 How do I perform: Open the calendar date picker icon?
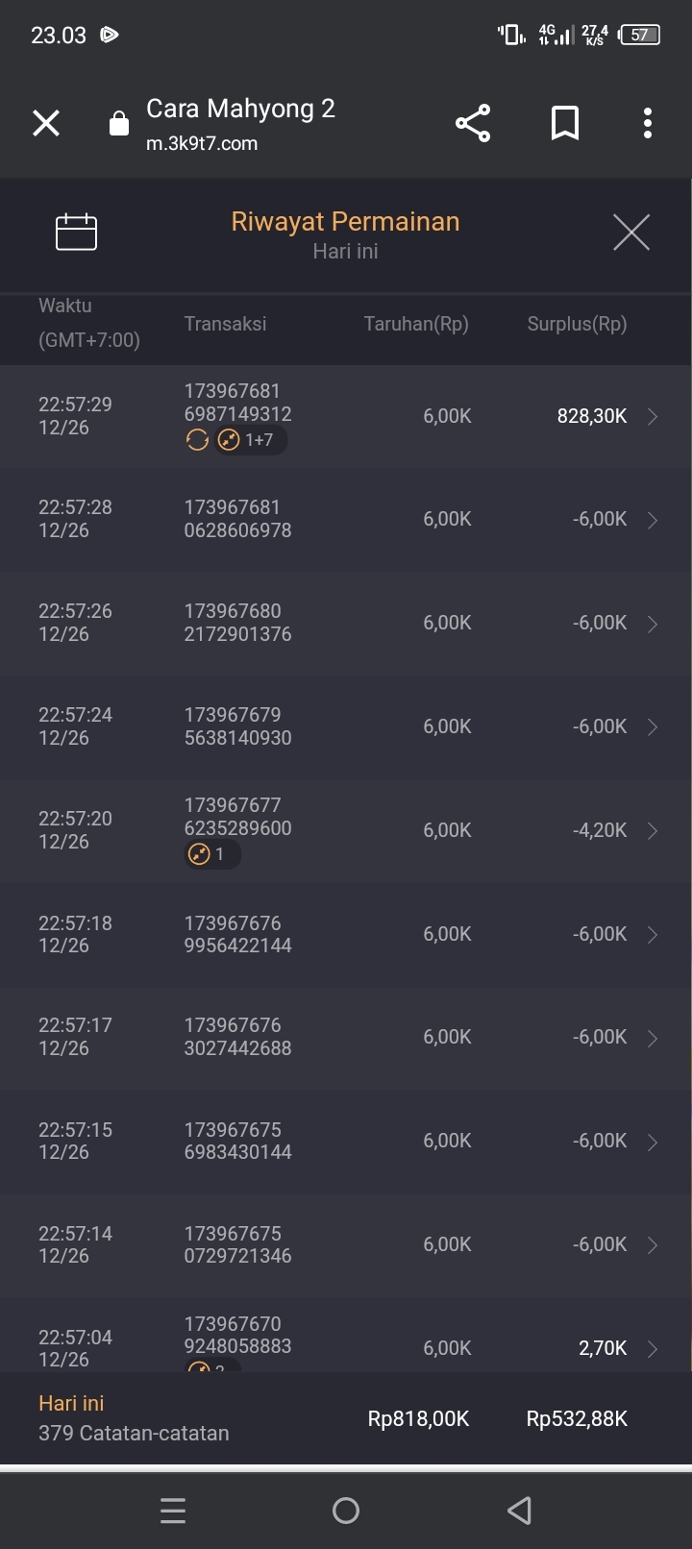tap(77, 232)
